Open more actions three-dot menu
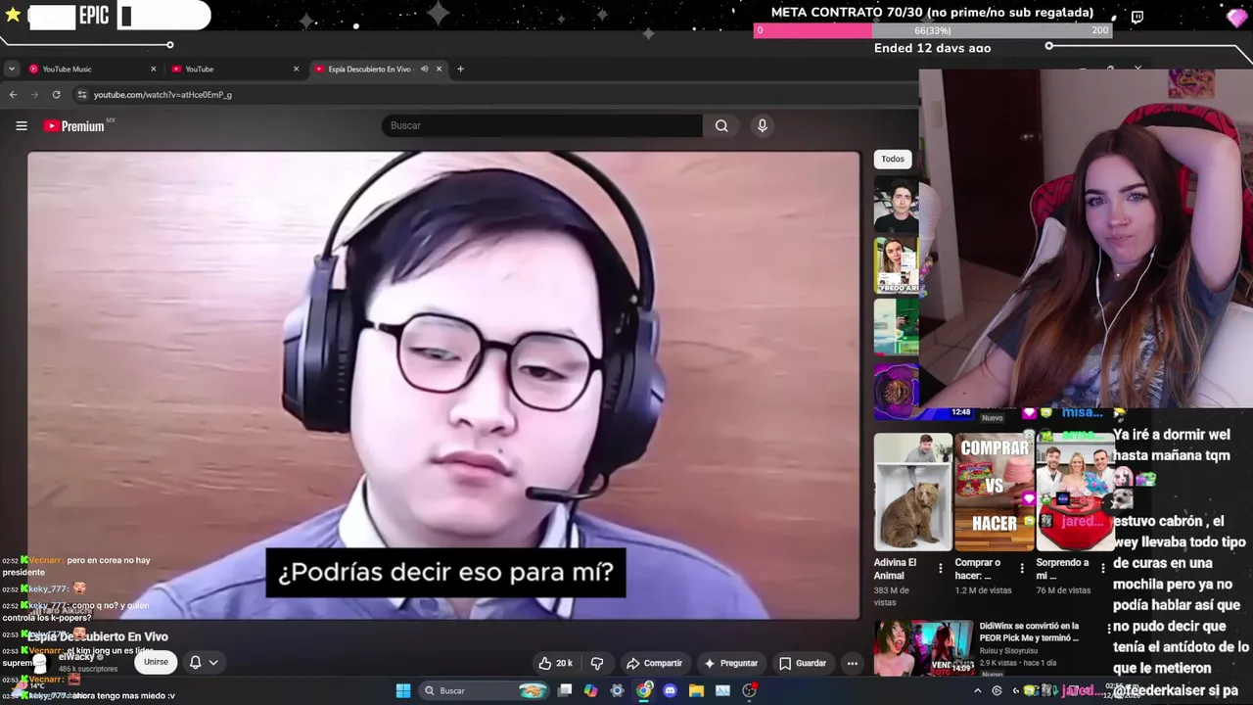 [852, 663]
